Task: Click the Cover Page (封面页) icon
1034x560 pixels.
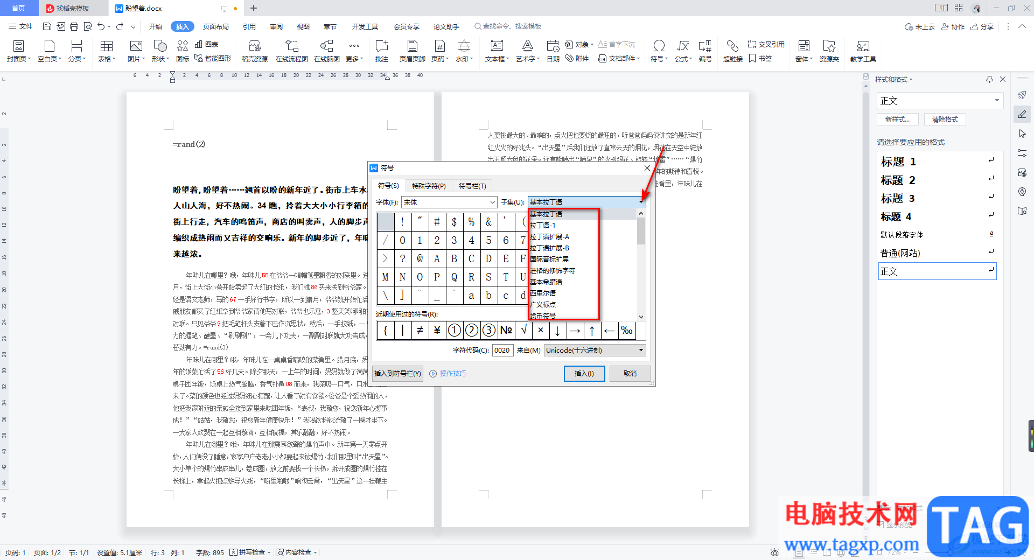Action: [18, 46]
